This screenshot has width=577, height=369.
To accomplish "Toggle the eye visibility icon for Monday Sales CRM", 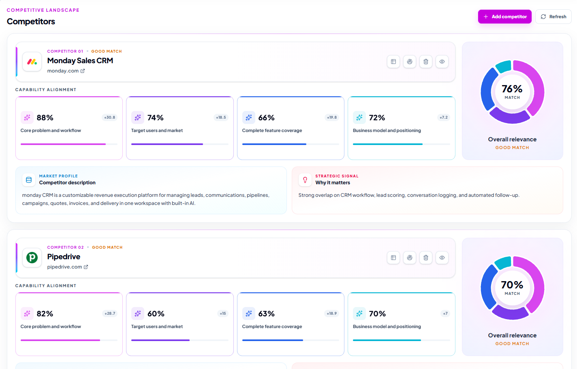I will click(x=442, y=62).
